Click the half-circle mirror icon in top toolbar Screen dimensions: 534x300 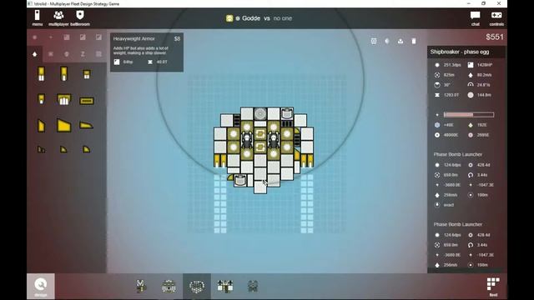coord(387,41)
